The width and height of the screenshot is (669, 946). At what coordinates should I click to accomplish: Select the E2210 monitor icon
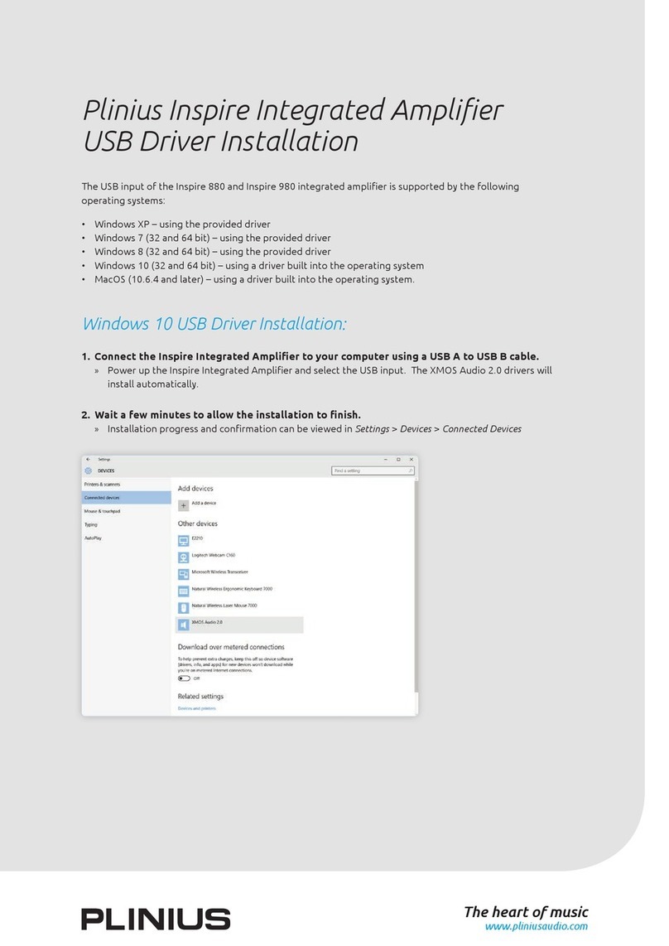tap(183, 541)
